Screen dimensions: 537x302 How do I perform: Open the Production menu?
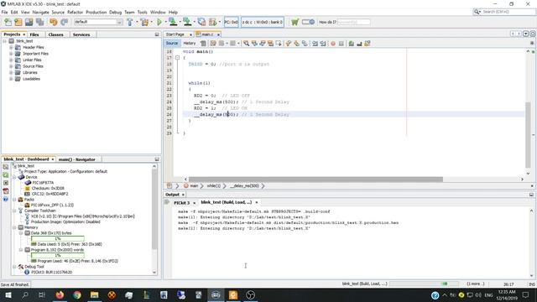coord(96,12)
